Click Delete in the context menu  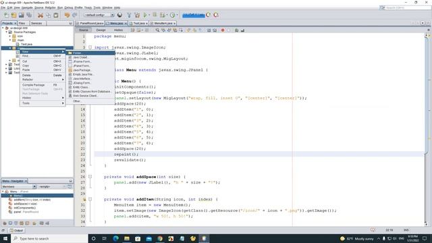pos(43,75)
